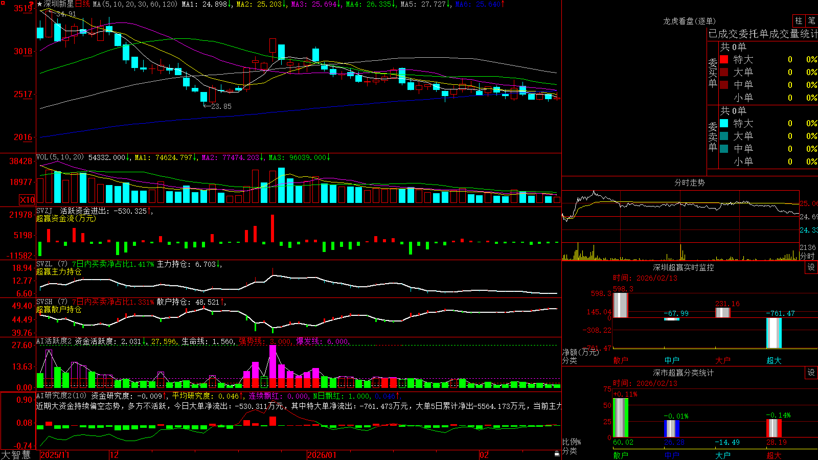Click the 23.85 low price marker

pyautogui.click(x=221, y=106)
